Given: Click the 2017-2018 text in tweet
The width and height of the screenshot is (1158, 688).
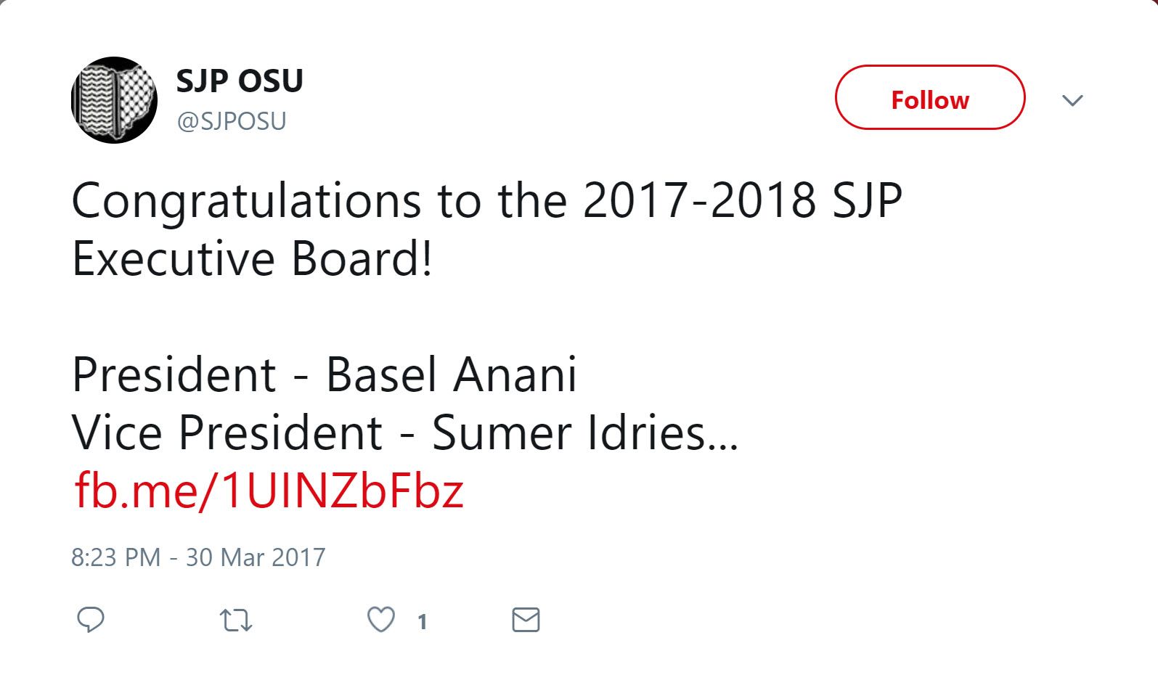Looking at the screenshot, I should pyautogui.click(x=699, y=201).
